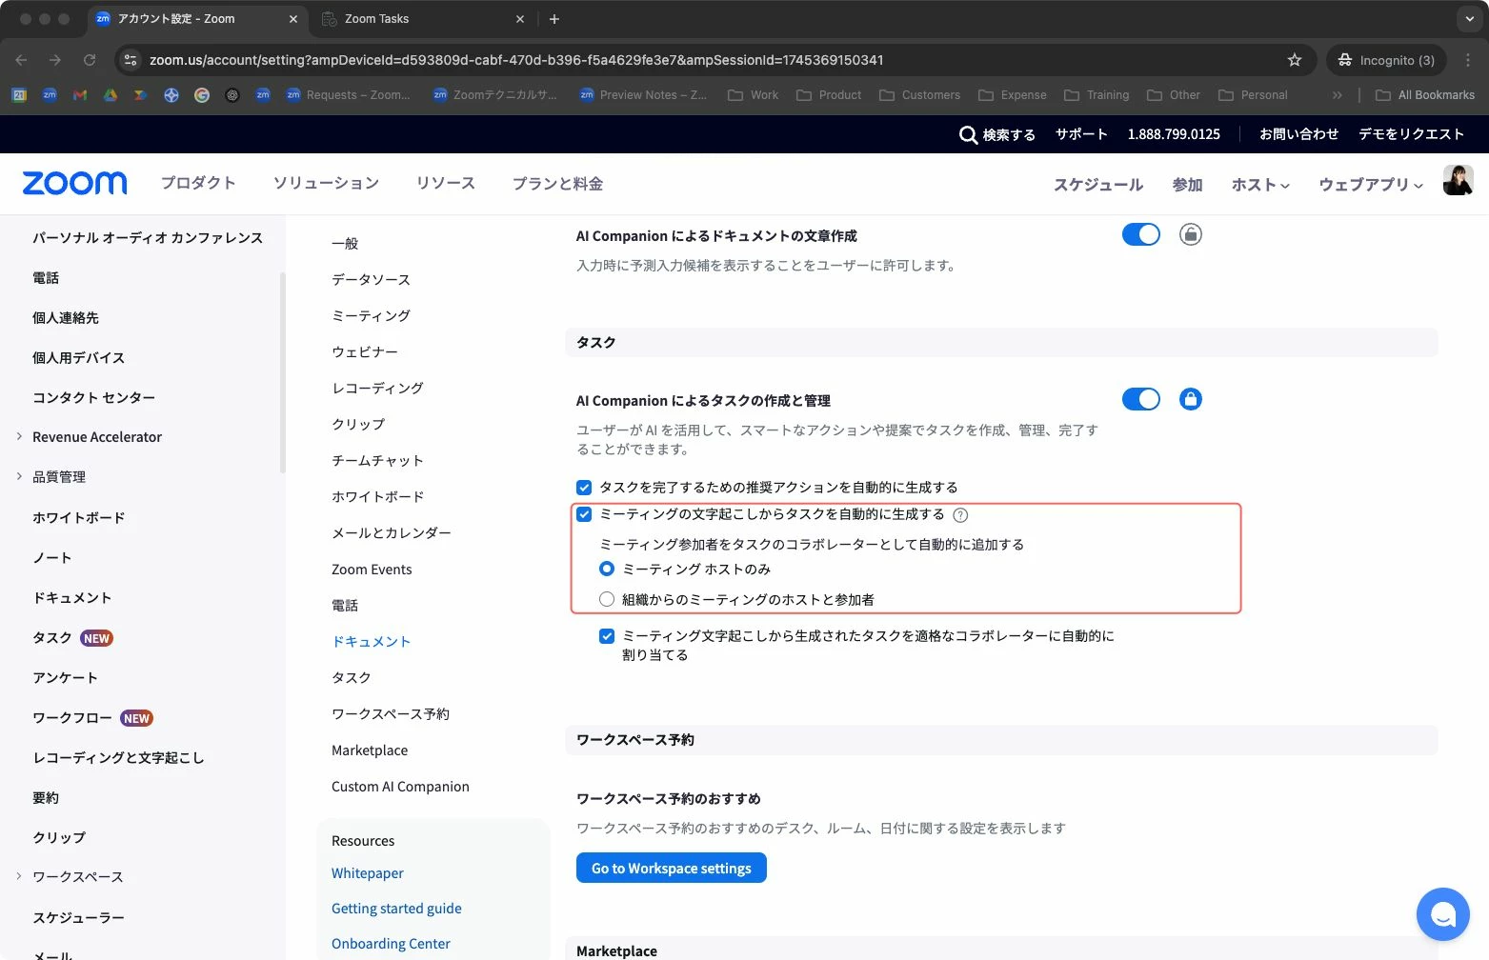
Task: Expand the ワークスペース sidebar item
Action: (x=19, y=876)
